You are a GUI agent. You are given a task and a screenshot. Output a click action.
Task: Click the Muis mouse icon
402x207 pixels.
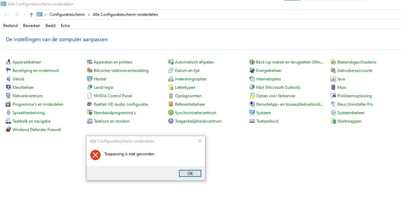pyautogui.click(x=333, y=87)
